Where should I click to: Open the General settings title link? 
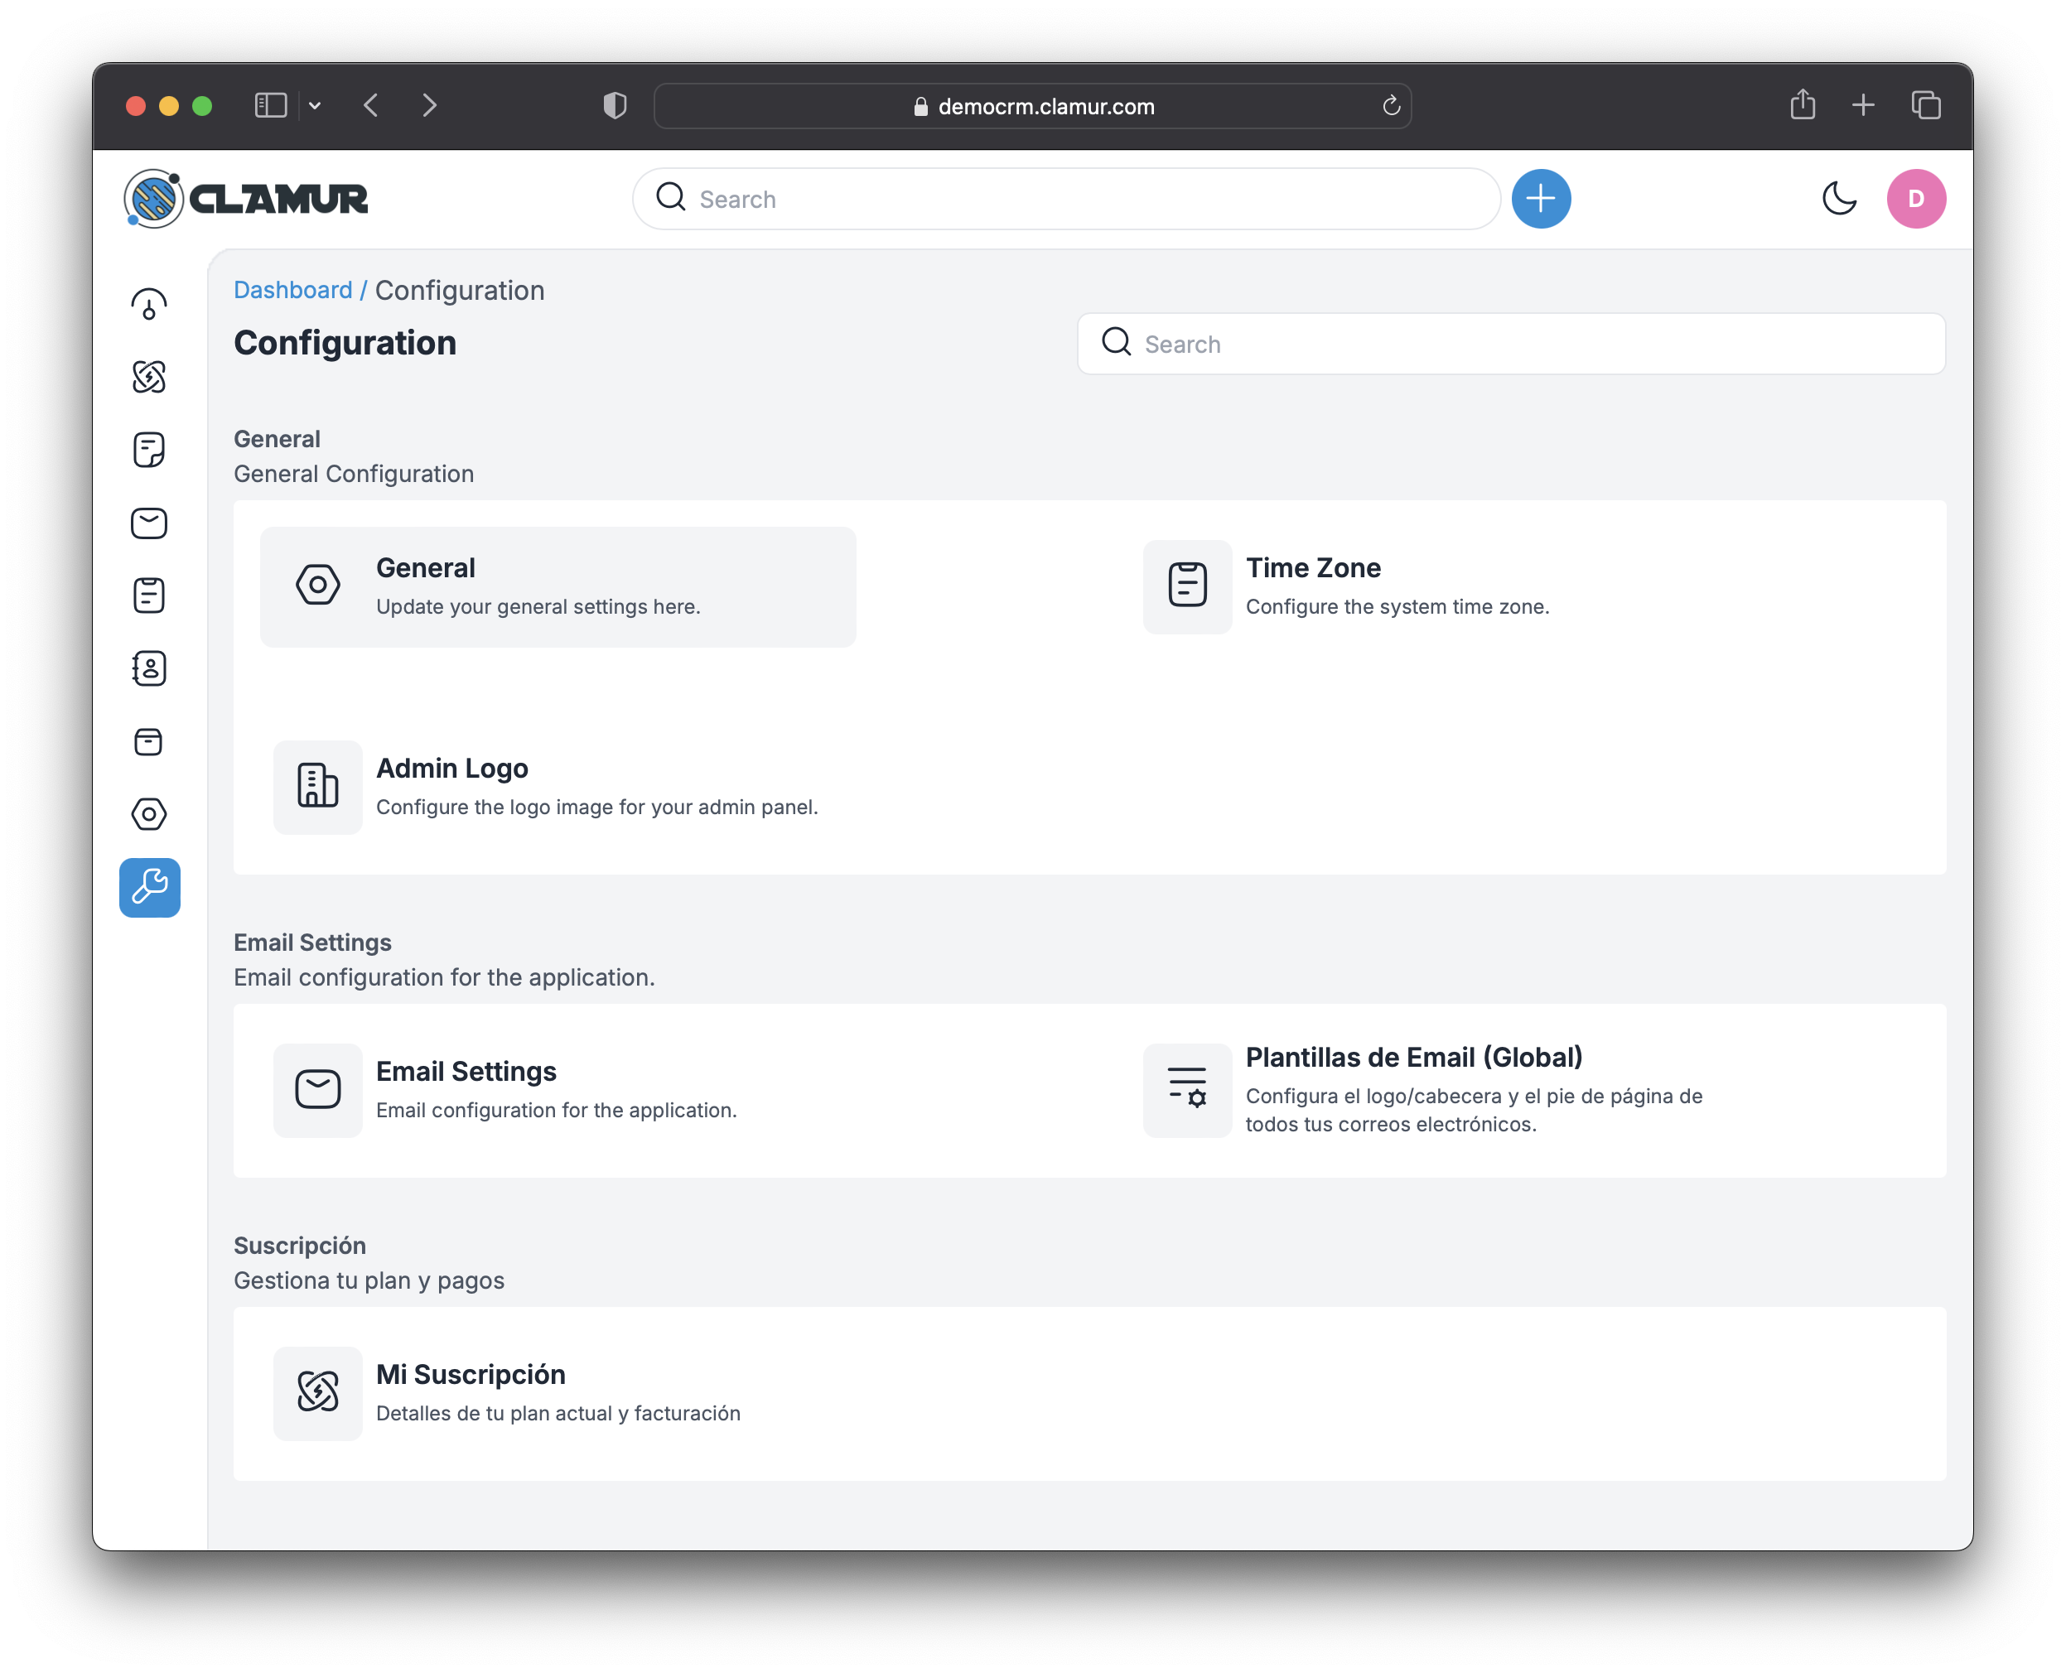tap(425, 567)
